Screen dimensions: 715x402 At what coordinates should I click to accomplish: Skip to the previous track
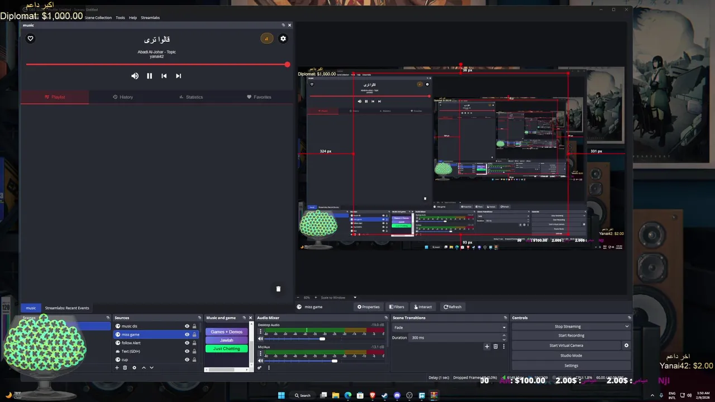point(164,76)
